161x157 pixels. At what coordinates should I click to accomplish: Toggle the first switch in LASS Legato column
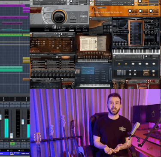pos(53,42)
